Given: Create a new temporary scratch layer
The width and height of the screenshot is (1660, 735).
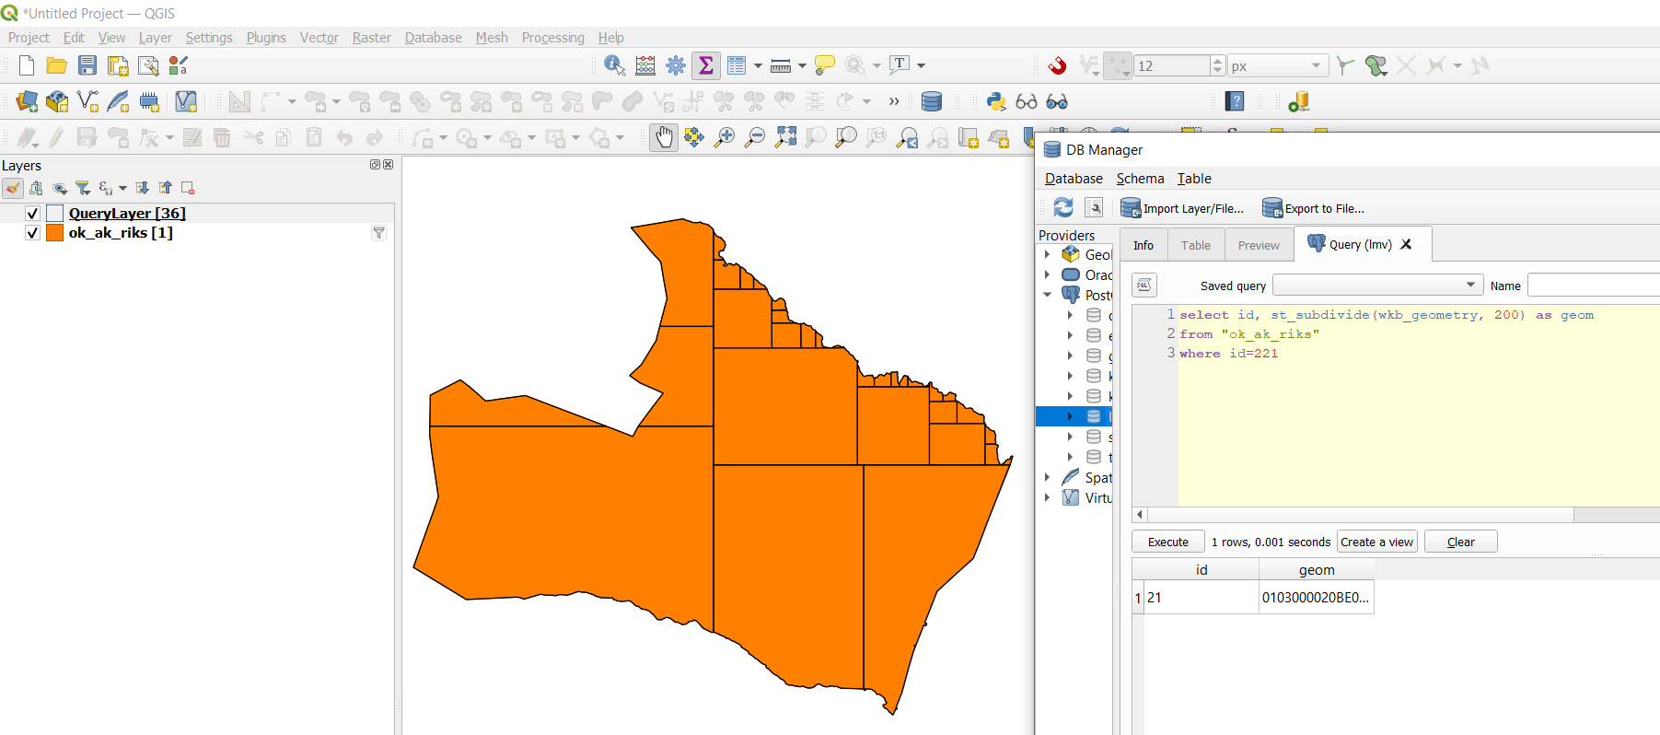Looking at the screenshot, I should (x=149, y=101).
